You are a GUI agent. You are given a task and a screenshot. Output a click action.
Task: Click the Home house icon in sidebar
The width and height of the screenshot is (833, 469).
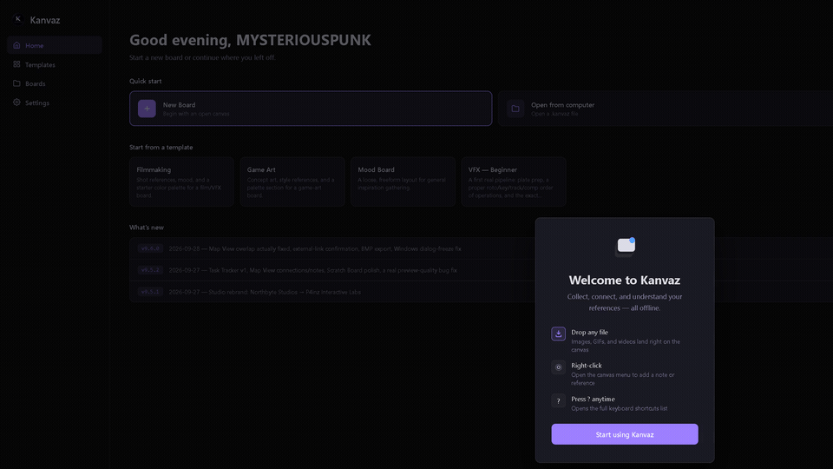point(16,45)
